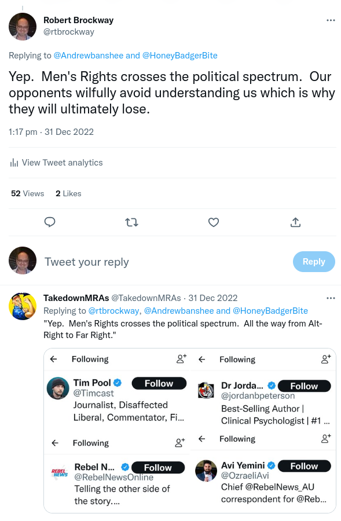Click the Follow button beside Tim Pool

coord(158,383)
